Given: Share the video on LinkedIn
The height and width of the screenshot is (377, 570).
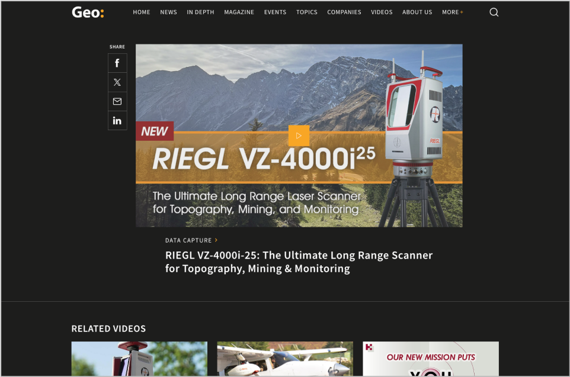Looking at the screenshot, I should pos(117,121).
